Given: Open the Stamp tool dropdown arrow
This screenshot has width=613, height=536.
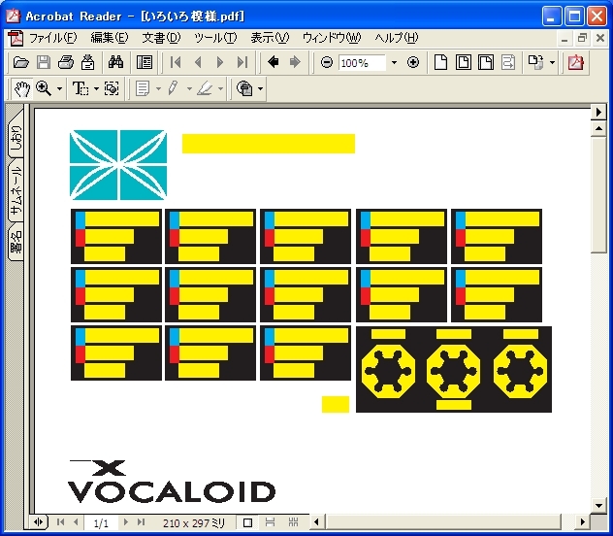Looking at the screenshot, I should click(x=260, y=89).
